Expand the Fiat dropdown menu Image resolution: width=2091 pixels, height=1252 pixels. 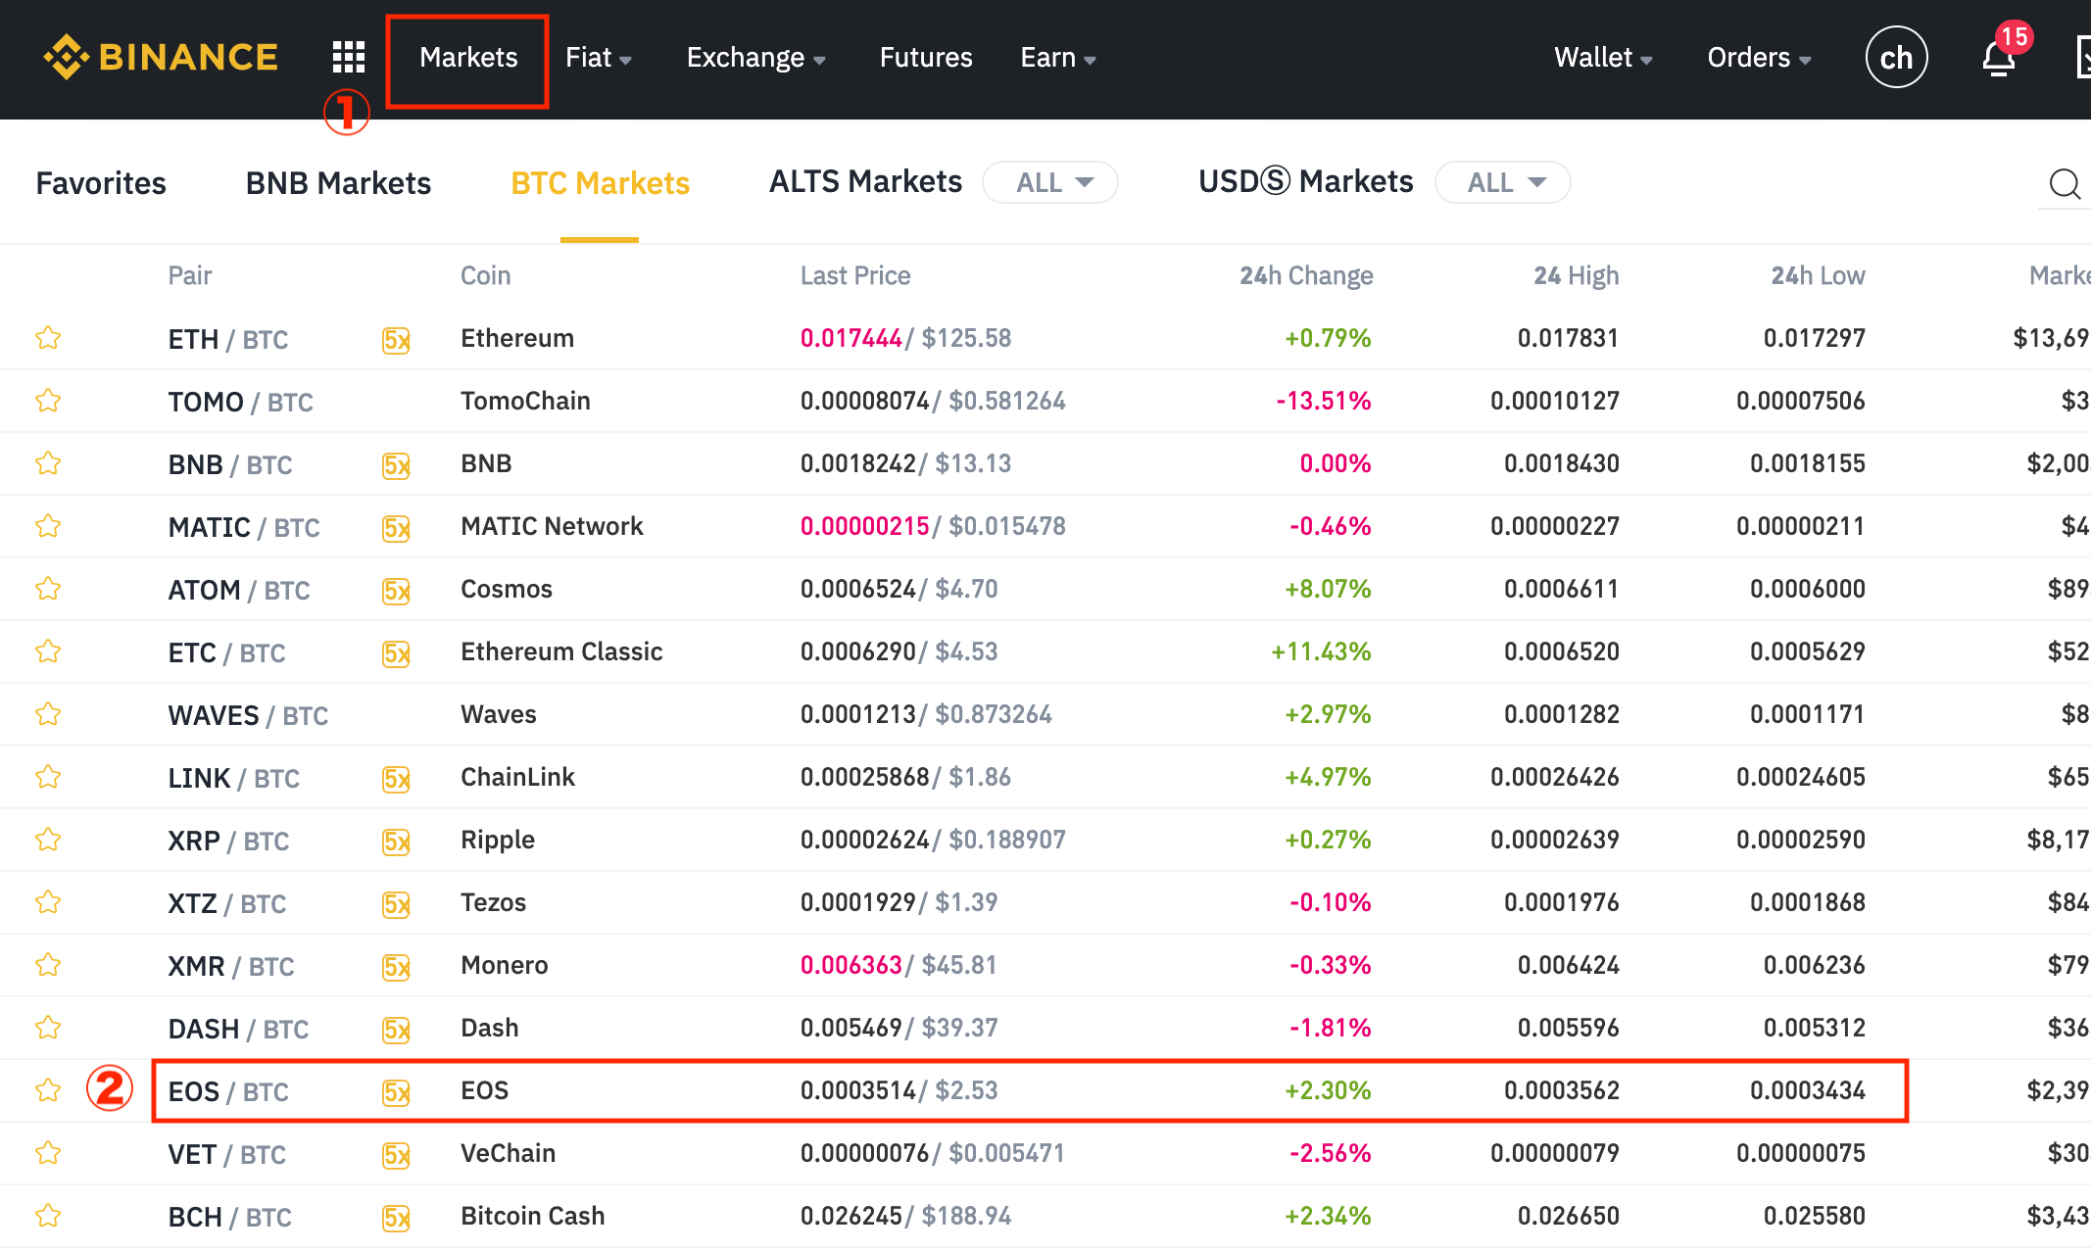[x=598, y=58]
